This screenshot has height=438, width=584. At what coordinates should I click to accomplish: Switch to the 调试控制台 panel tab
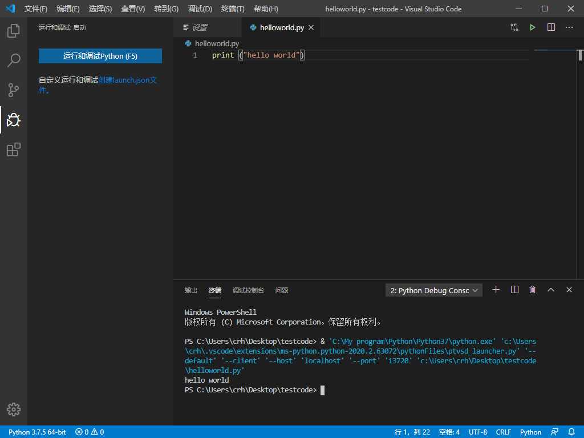click(248, 290)
